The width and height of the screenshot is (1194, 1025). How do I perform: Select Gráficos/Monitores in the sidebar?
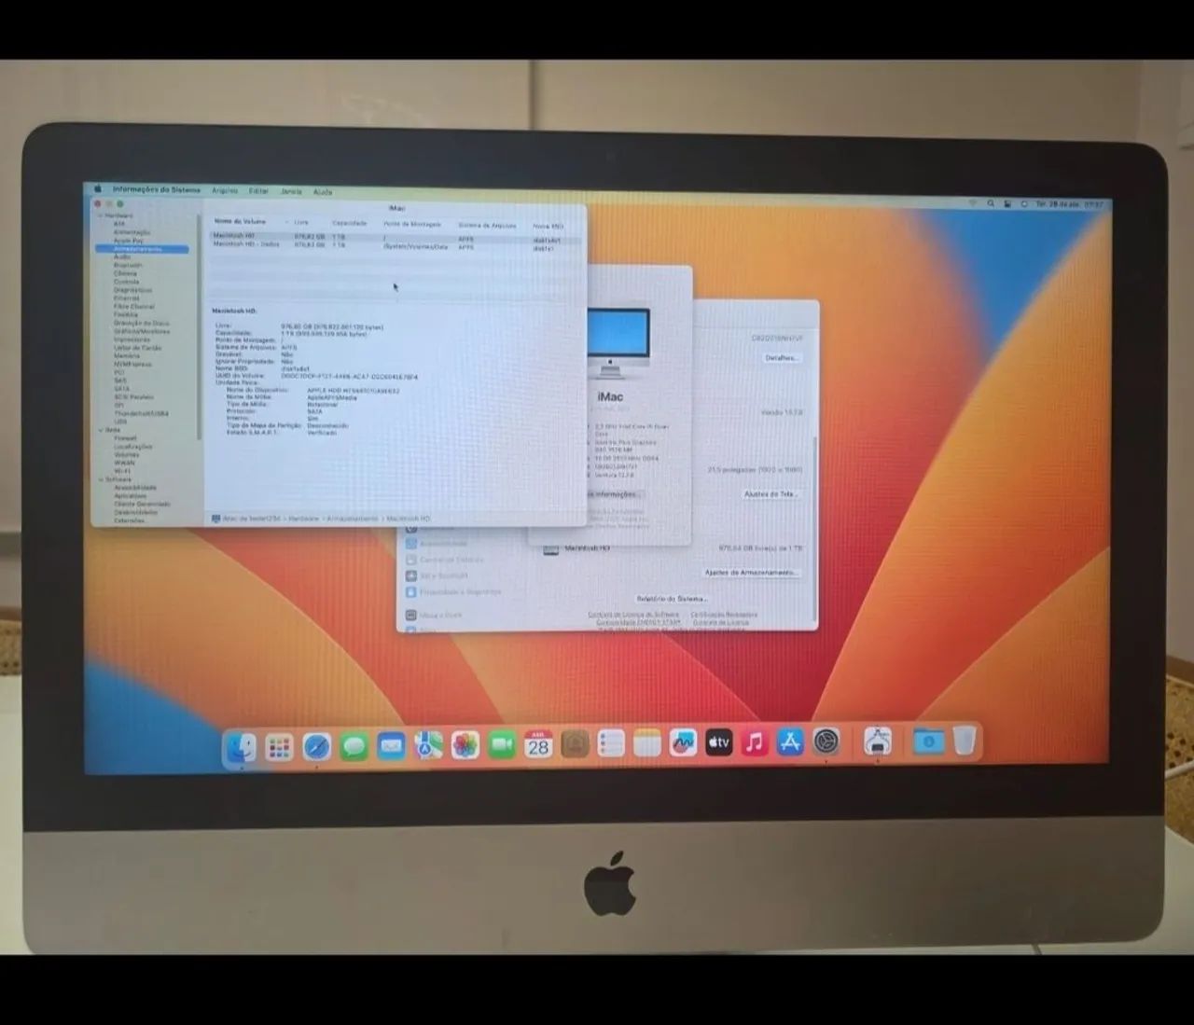(x=142, y=331)
